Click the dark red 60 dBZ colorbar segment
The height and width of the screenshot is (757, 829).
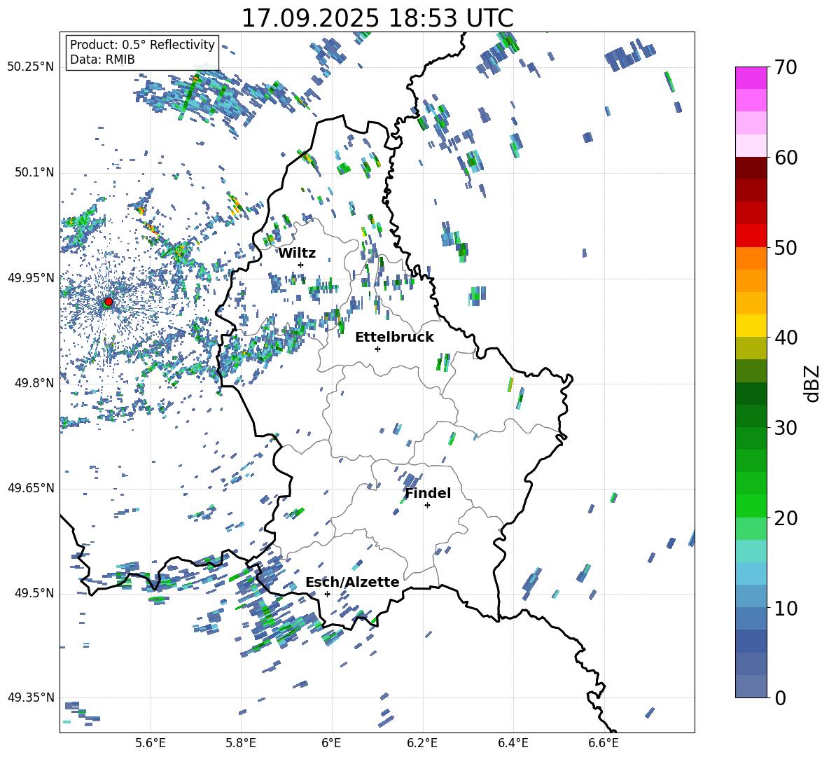[x=751, y=168]
